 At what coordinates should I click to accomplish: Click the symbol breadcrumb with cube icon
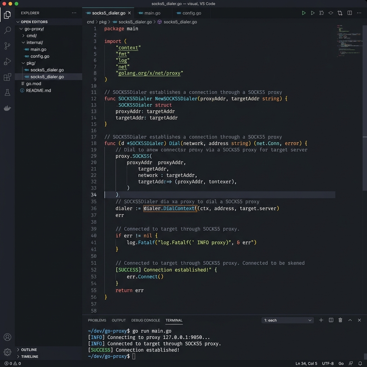(x=177, y=22)
